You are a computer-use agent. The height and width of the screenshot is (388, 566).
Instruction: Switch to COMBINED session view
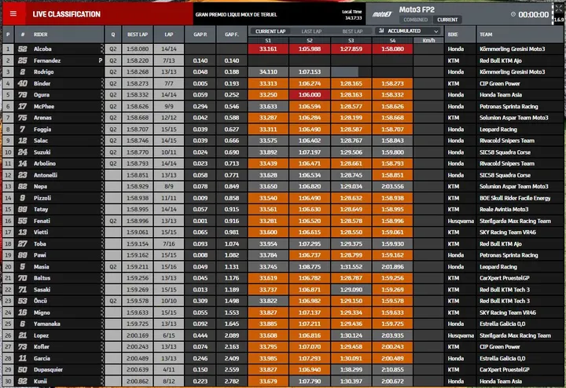pos(416,20)
